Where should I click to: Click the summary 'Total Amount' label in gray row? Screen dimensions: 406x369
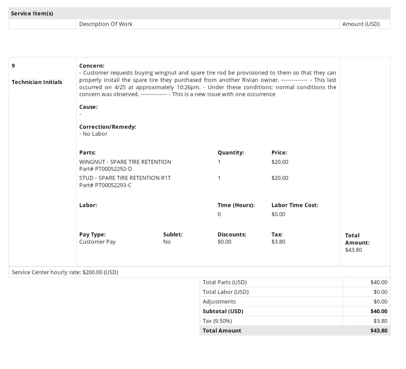pos(222,331)
